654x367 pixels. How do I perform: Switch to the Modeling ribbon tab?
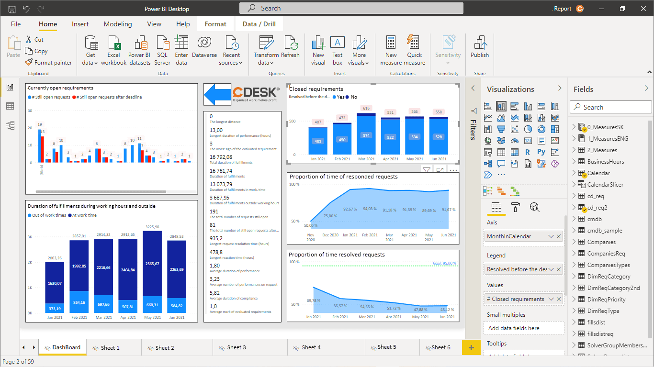117,23
